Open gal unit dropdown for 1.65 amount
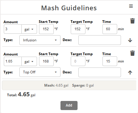 [x=29, y=61]
